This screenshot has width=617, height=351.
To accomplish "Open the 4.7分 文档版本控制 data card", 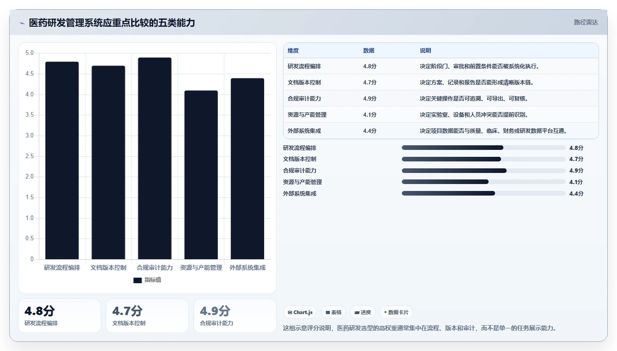I will click(147, 315).
